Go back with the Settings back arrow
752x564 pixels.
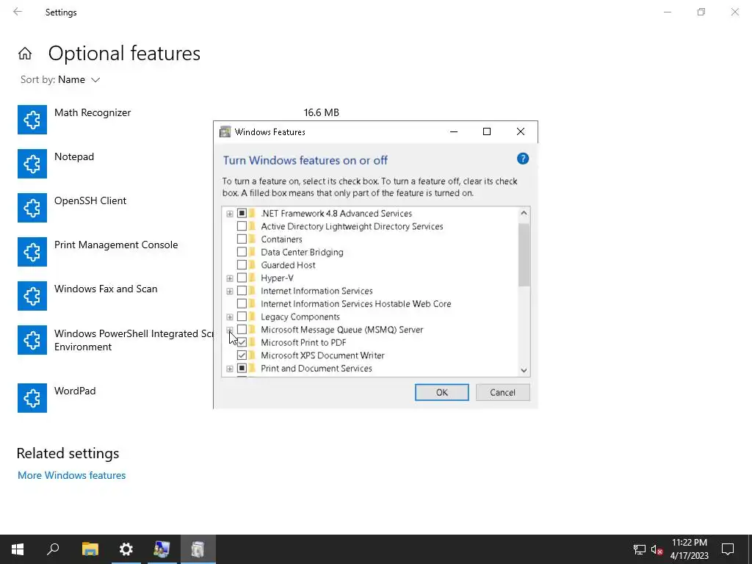pos(18,12)
